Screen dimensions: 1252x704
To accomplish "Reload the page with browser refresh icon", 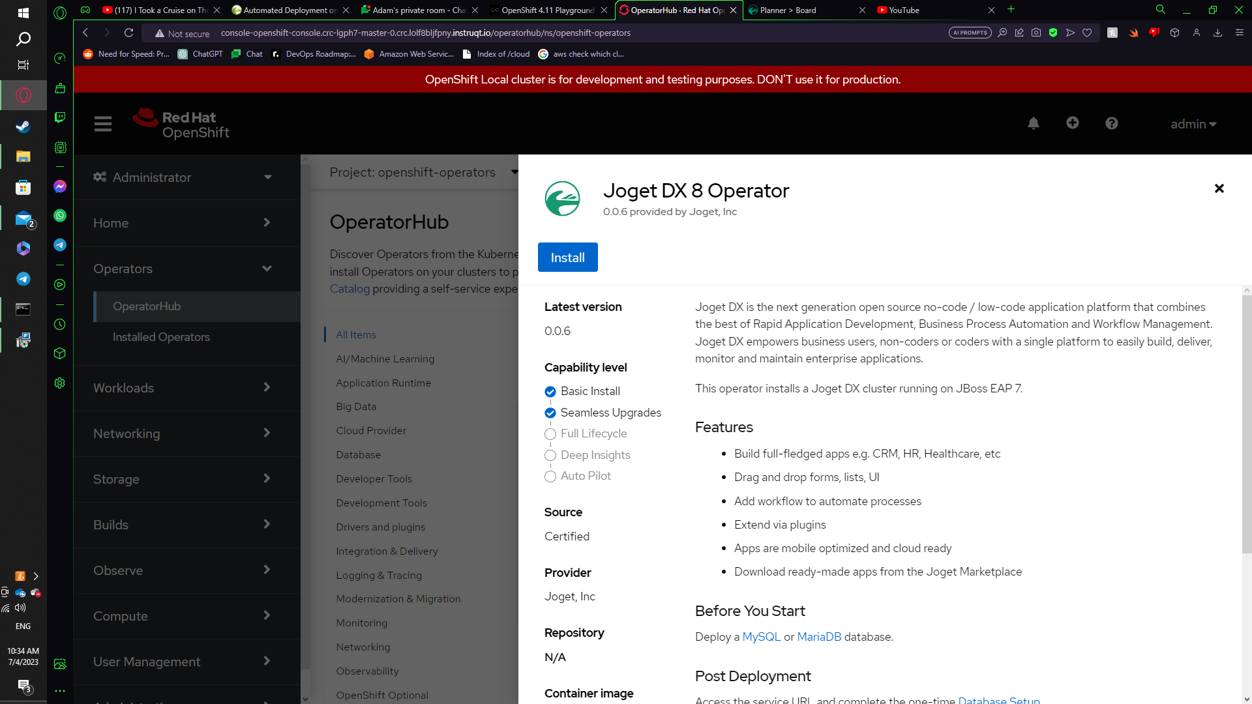I will click(128, 33).
